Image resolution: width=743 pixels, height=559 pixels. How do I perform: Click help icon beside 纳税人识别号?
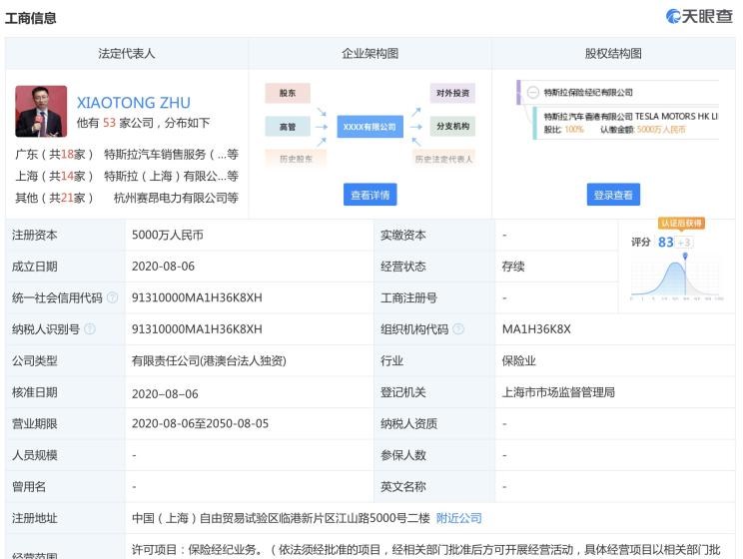90,329
